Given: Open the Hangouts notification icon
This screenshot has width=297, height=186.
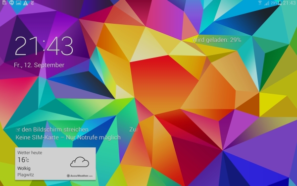Looking at the screenshot, I should tap(11, 2).
